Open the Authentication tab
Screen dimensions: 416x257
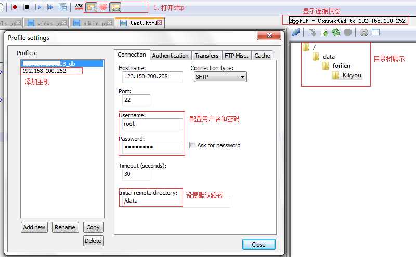171,56
